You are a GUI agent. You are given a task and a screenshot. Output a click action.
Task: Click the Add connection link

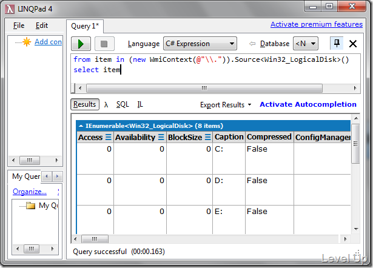[48, 42]
